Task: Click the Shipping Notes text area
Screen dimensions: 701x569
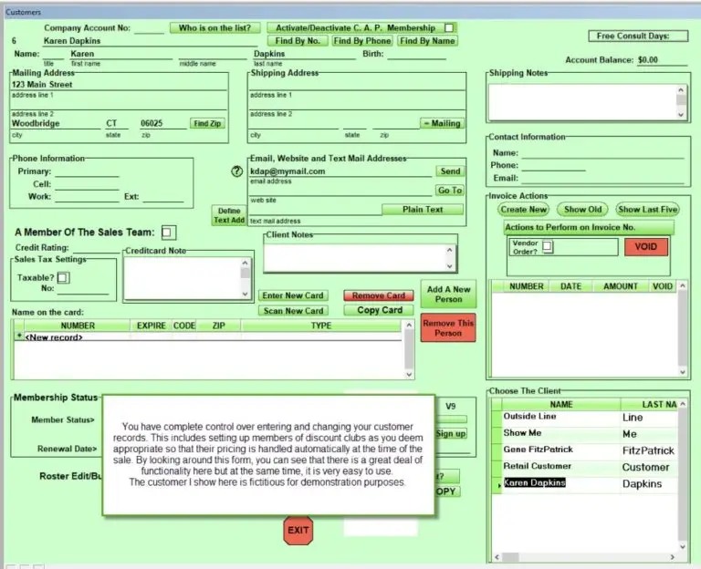Action: 582,102
